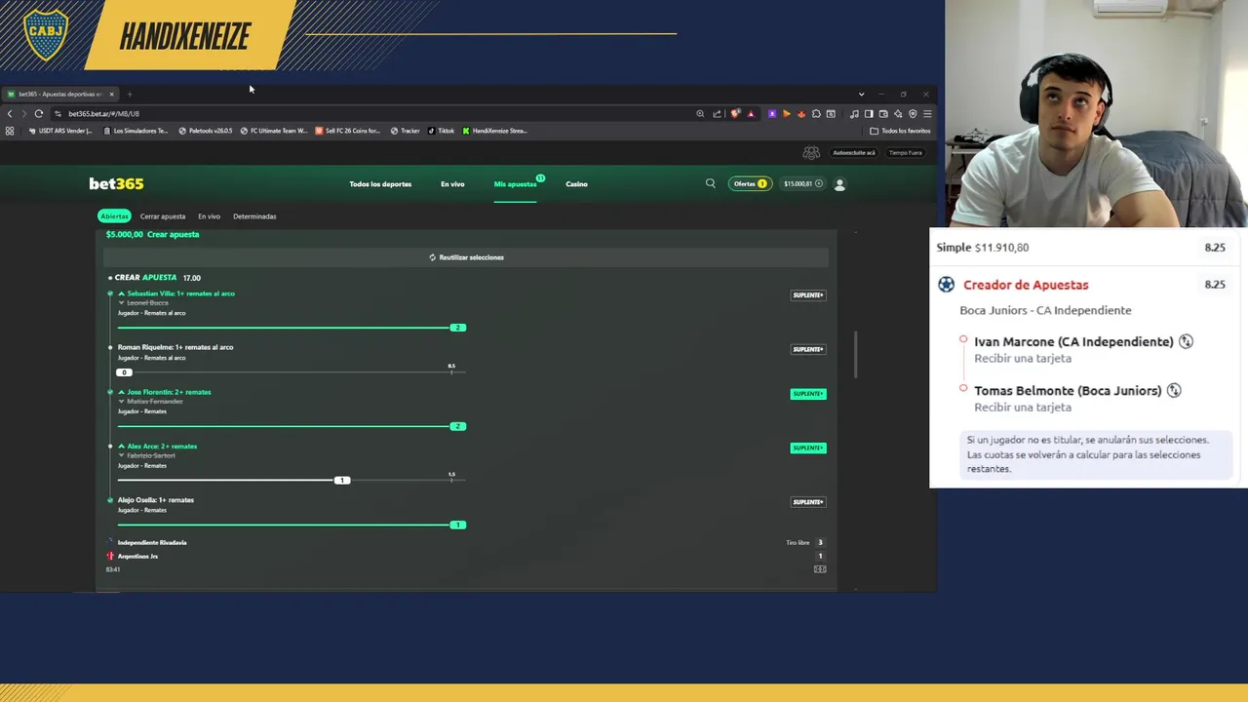Image resolution: width=1248 pixels, height=702 pixels.
Task: Open the bet365 account profile icon
Action: [839, 183]
